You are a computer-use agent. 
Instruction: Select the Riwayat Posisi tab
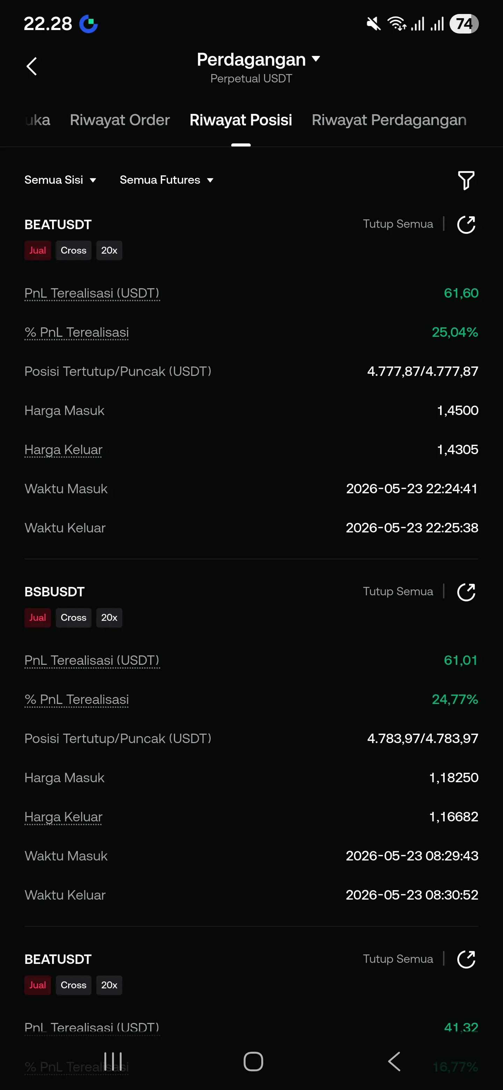coord(241,120)
